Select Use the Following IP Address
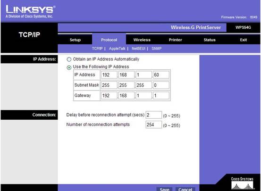 pyautogui.click(x=69, y=67)
